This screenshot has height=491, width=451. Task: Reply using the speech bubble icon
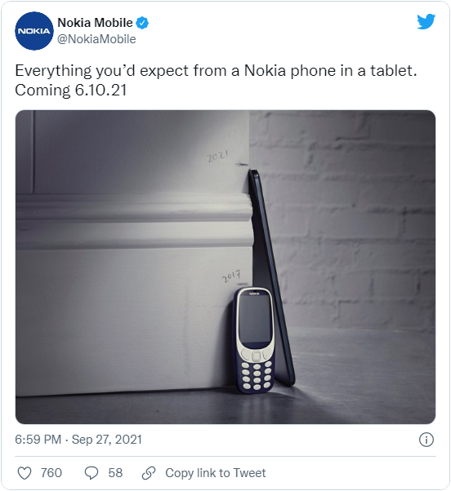pyautogui.click(x=92, y=473)
